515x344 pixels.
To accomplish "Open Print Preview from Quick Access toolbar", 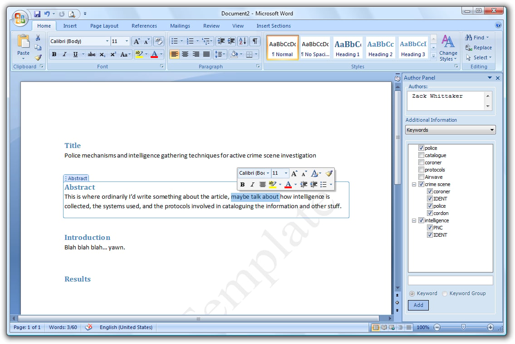I will (72, 14).
